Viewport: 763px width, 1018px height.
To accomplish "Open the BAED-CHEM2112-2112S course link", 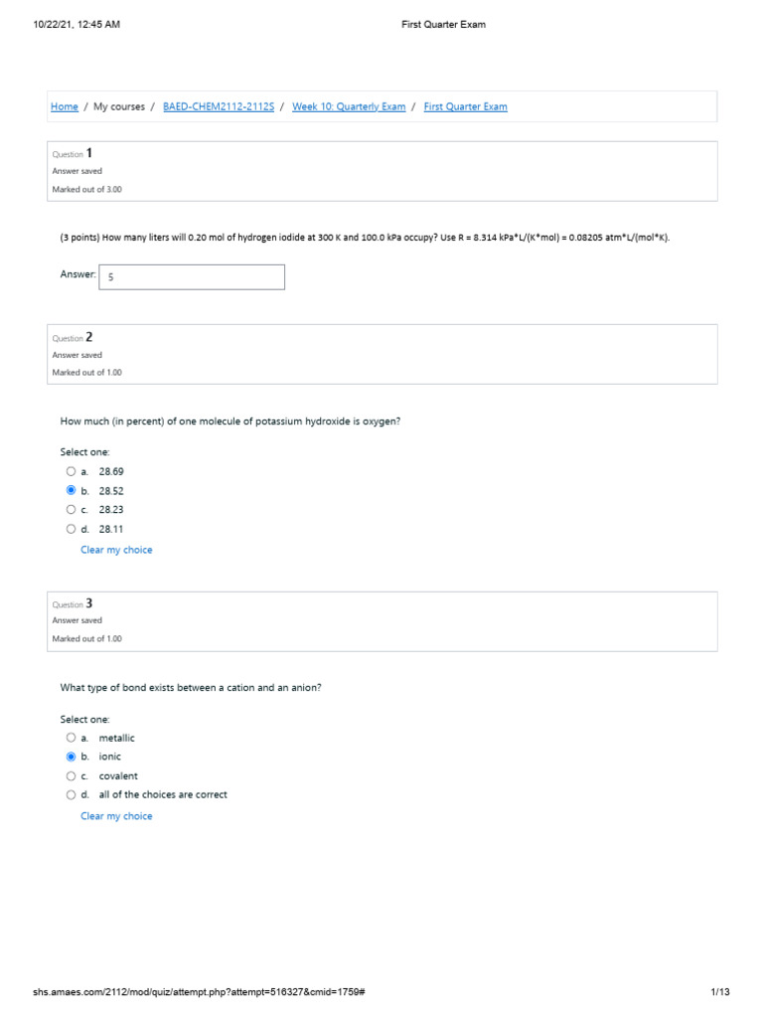I will (218, 107).
